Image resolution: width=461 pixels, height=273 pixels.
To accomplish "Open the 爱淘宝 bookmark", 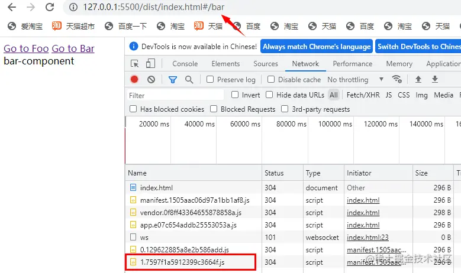I will point(25,27).
